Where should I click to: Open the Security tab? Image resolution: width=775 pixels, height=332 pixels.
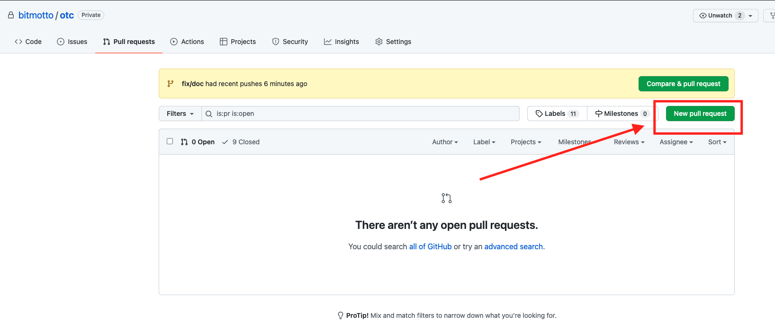[290, 42]
